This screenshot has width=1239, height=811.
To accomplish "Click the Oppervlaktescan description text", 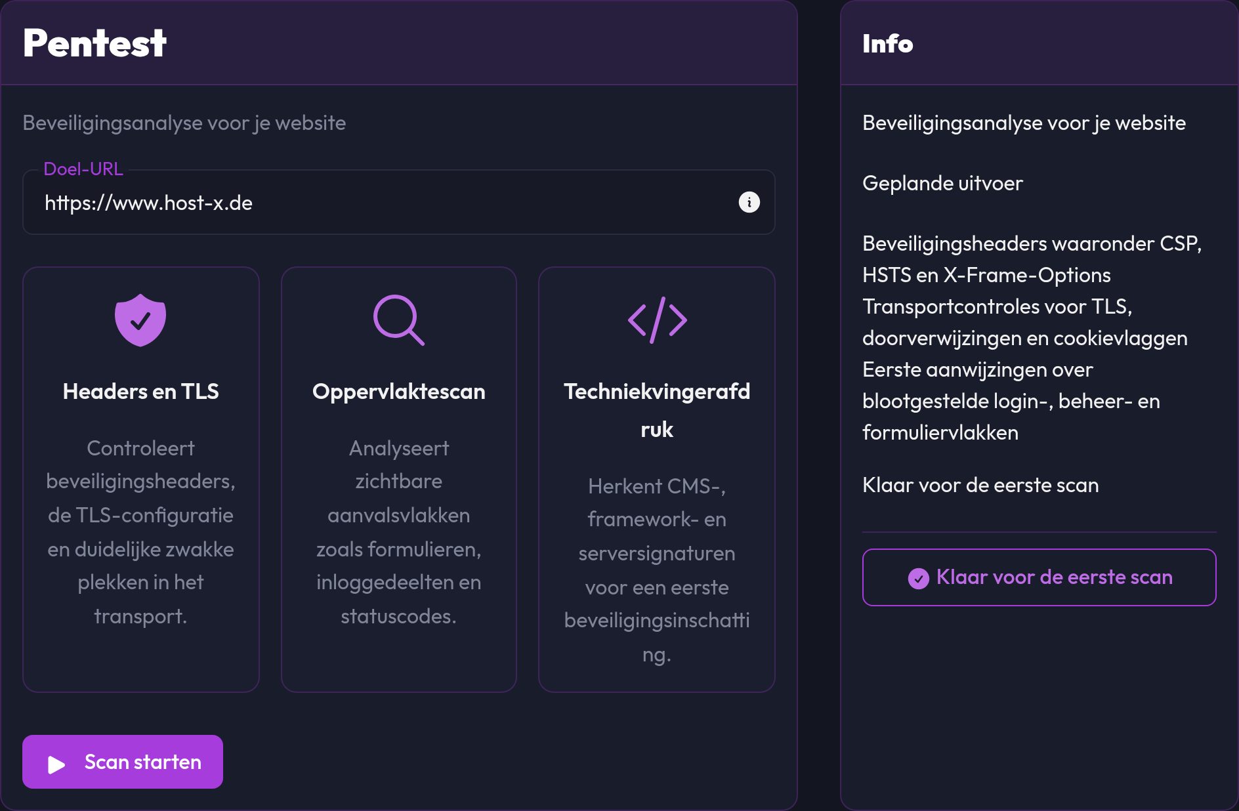I will pyautogui.click(x=399, y=532).
